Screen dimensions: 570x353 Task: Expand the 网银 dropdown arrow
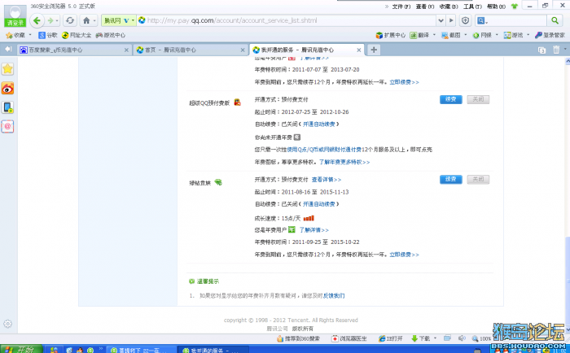[497, 35]
